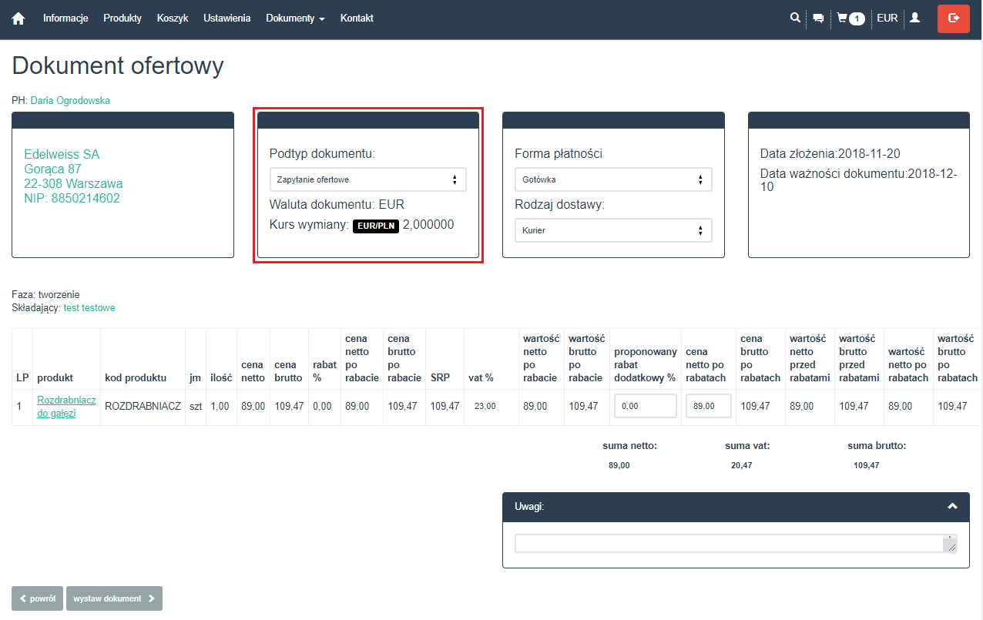This screenshot has height=620, width=983.
Task: Click Daria Ogrodowska PH link
Action: point(70,100)
